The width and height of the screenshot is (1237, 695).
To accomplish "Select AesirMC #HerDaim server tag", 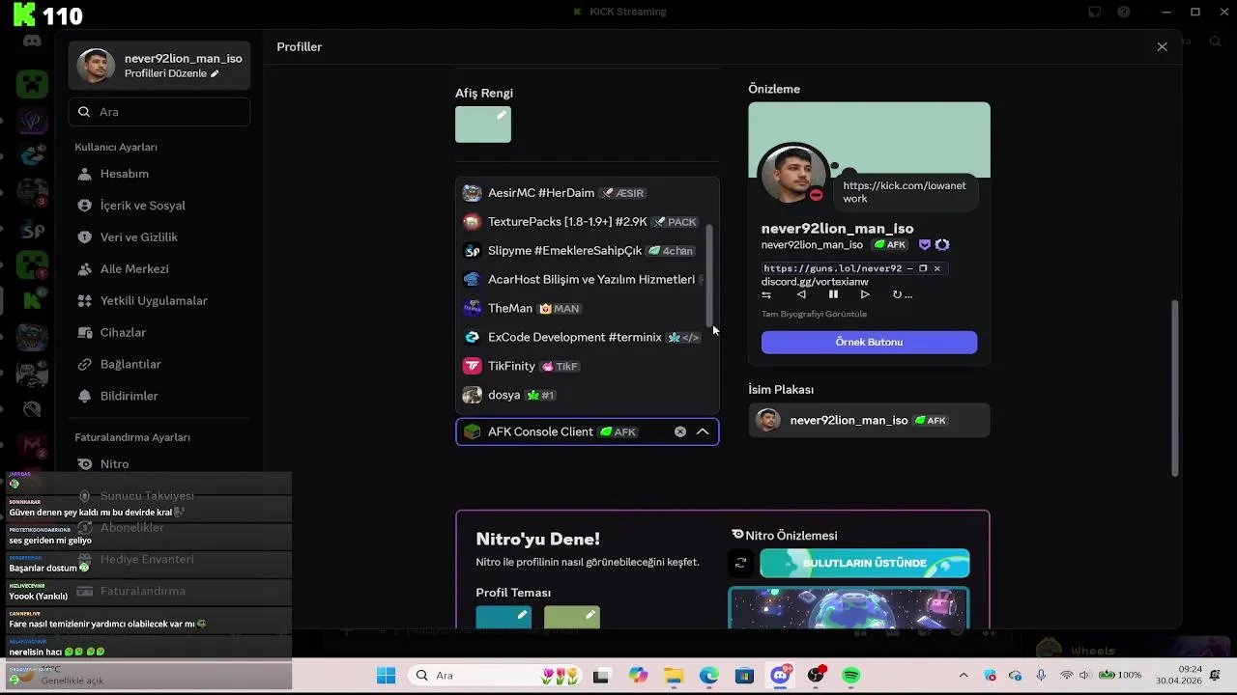I will tap(588, 193).
